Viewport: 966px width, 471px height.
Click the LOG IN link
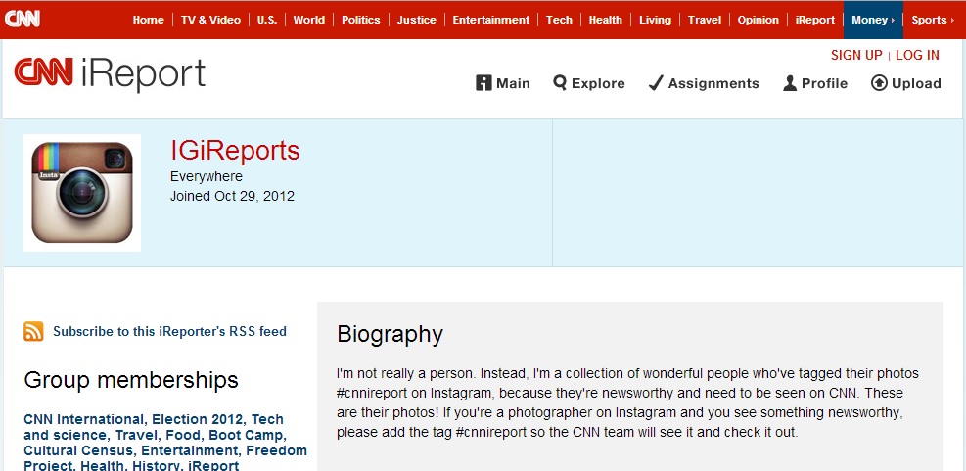917,55
